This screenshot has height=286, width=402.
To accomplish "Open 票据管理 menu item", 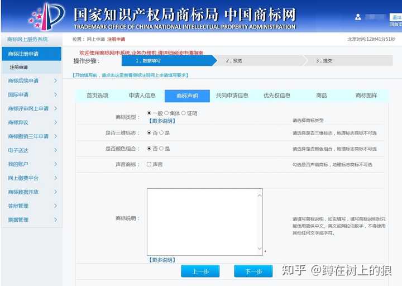I will (18, 220).
